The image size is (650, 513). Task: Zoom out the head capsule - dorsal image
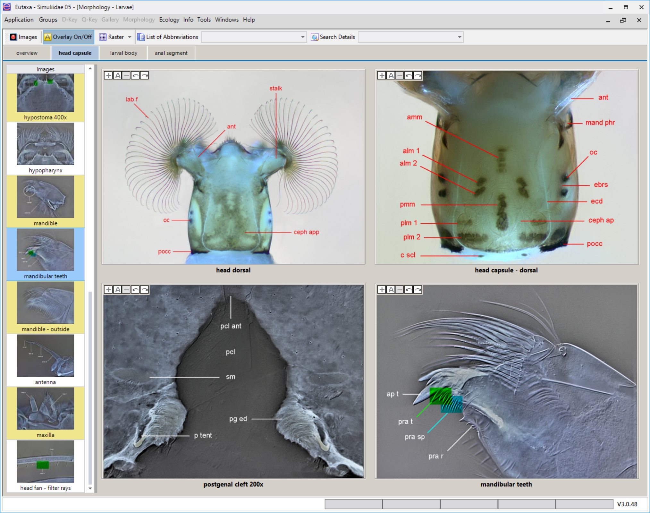(x=400, y=75)
